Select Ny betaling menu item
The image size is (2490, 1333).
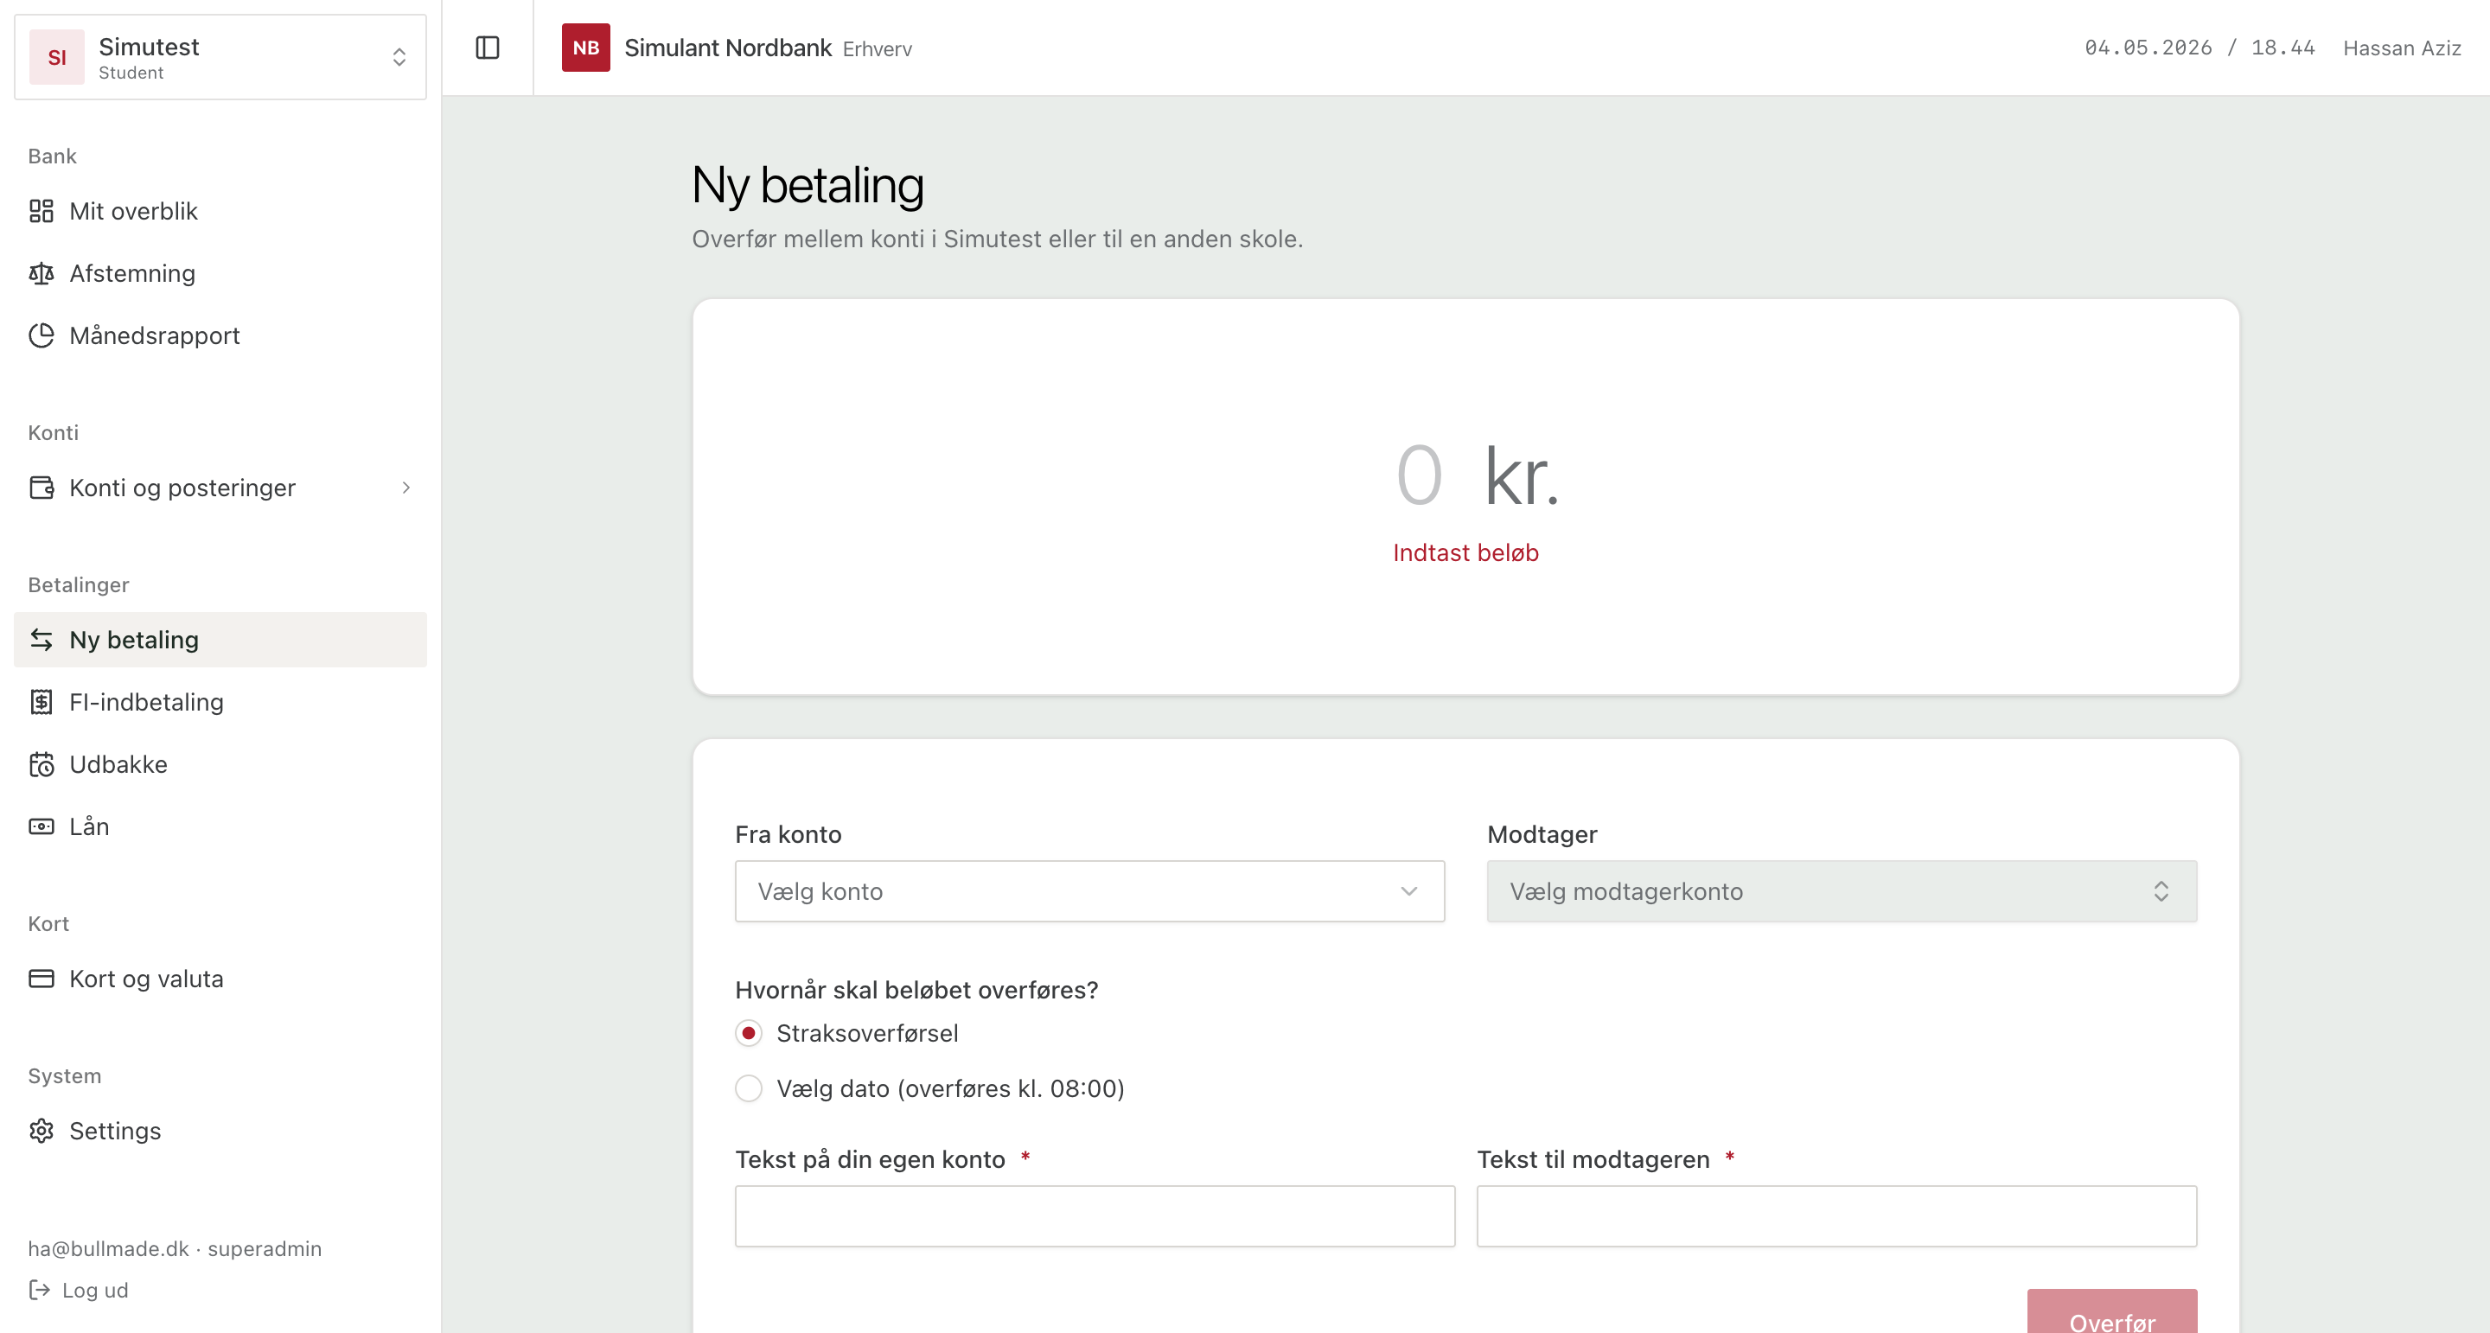point(220,640)
